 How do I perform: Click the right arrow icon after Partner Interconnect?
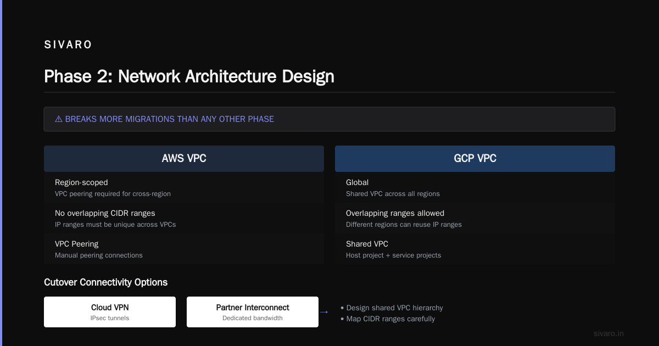(323, 312)
